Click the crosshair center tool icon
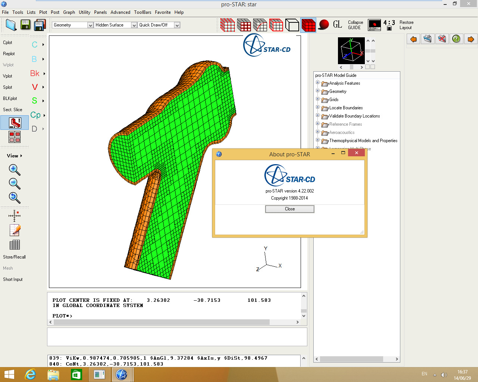The image size is (478, 382). click(14, 216)
